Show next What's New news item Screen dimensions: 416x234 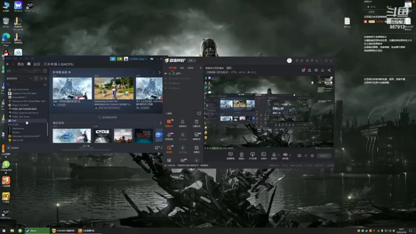[160, 72]
